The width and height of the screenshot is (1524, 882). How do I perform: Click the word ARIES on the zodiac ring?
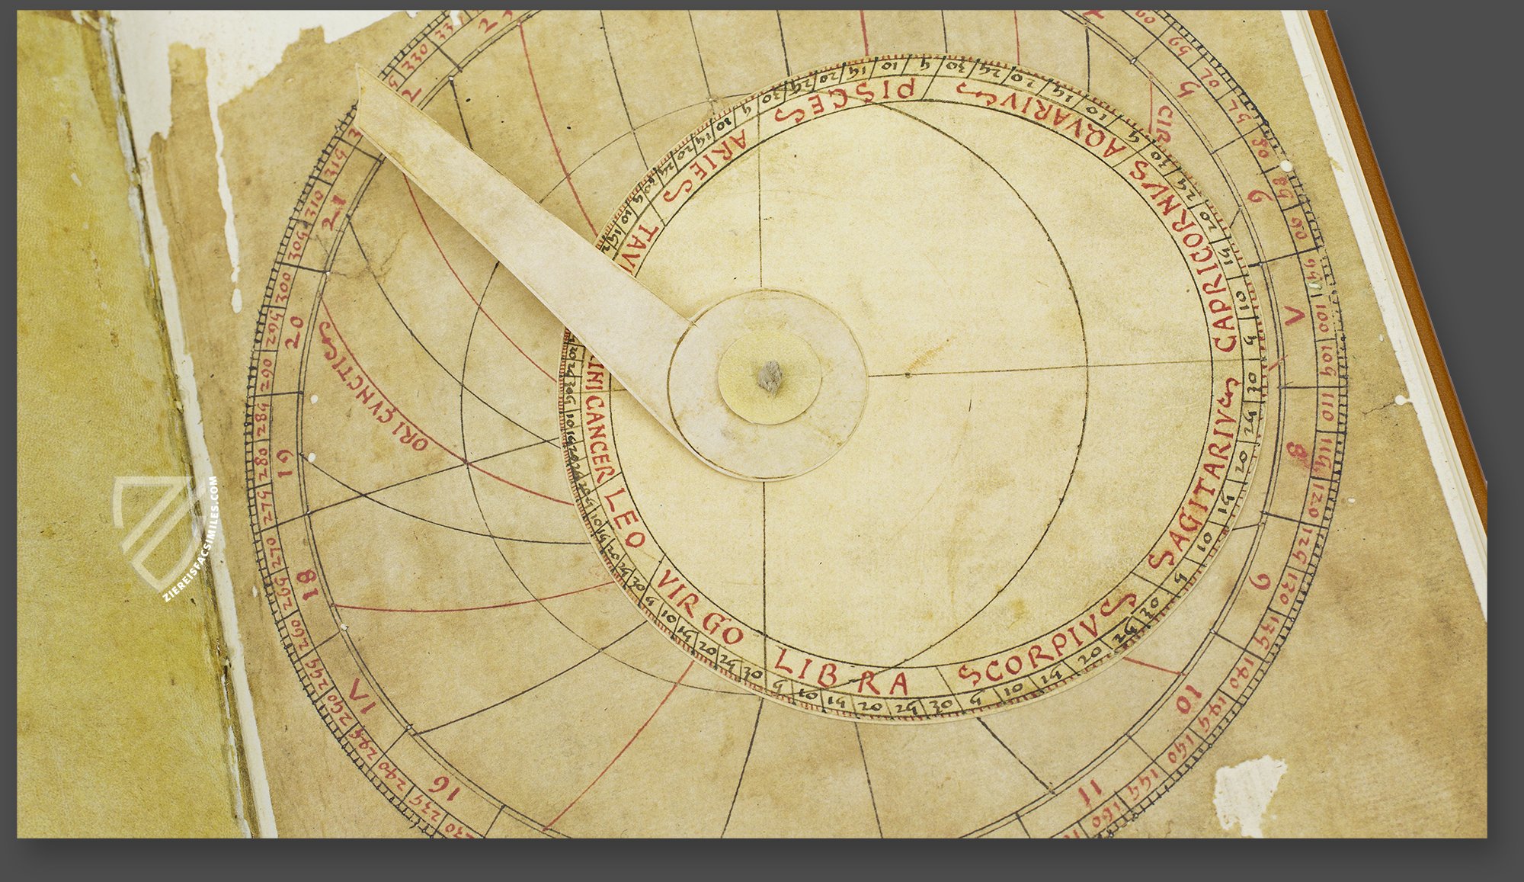coord(706,164)
